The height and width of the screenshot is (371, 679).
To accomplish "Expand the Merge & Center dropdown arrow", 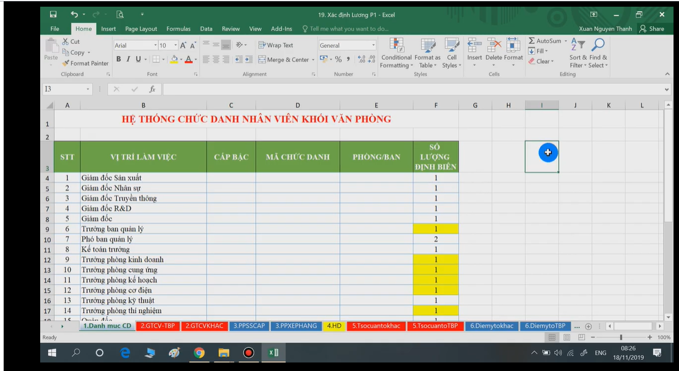I will (x=313, y=60).
